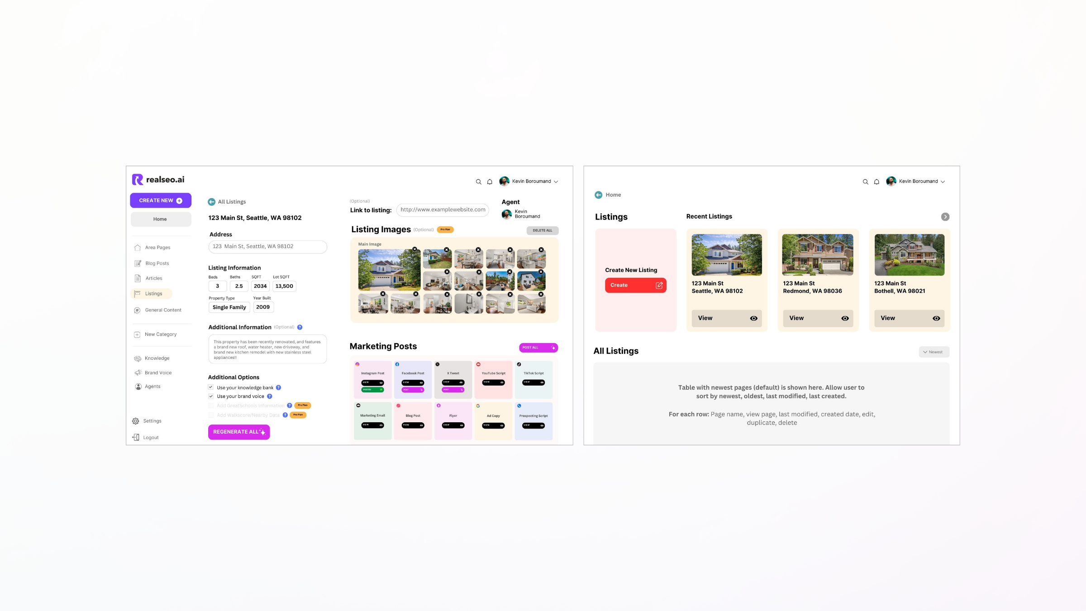1086x611 pixels.
Task: Click the CREATE NEW button
Action: (160, 200)
